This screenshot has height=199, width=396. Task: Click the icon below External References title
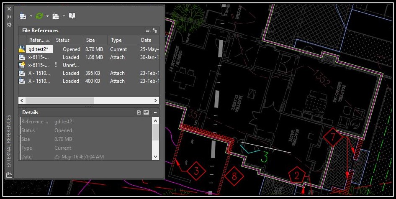9,175
